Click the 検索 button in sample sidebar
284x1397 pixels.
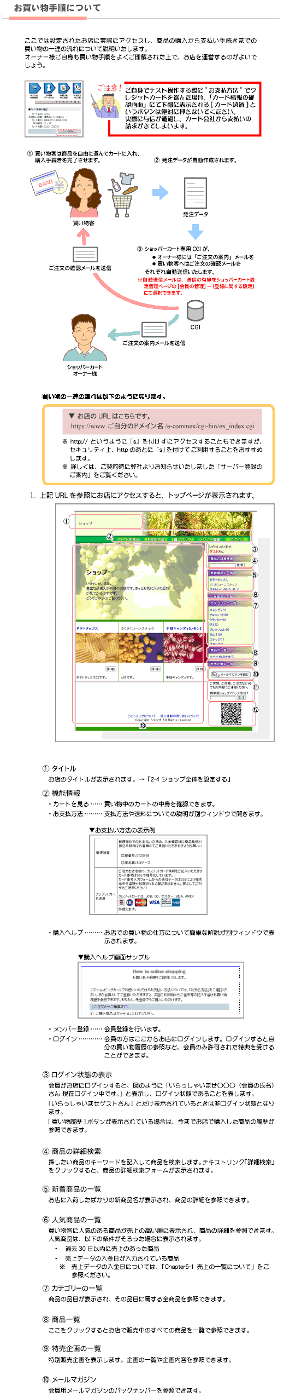241,564
